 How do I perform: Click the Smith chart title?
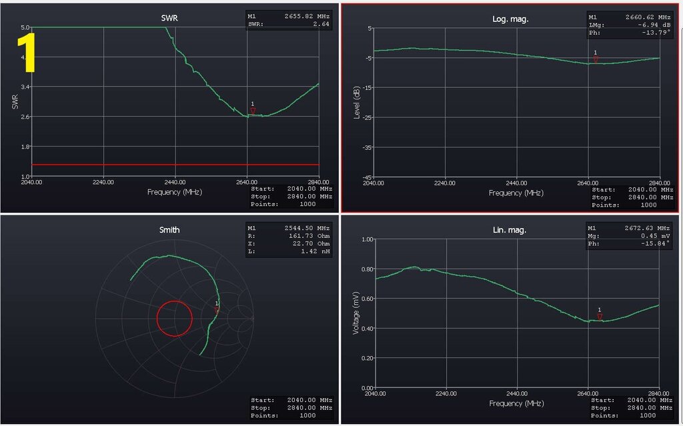[x=169, y=230]
